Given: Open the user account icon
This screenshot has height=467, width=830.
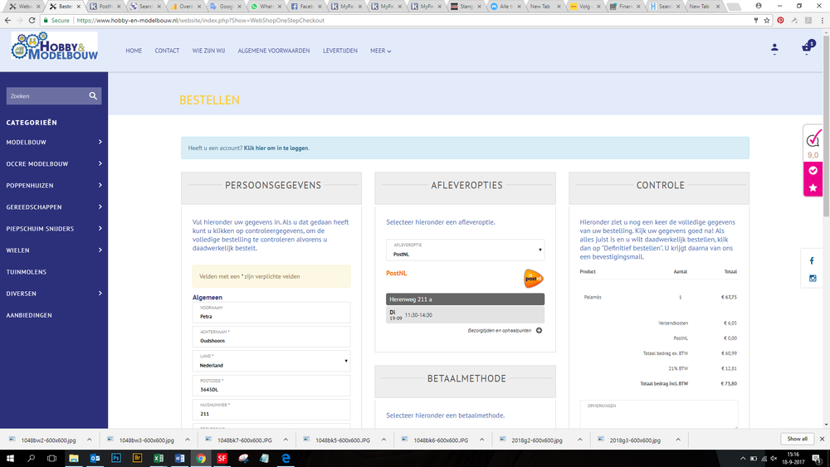Looking at the screenshot, I should coord(774,49).
